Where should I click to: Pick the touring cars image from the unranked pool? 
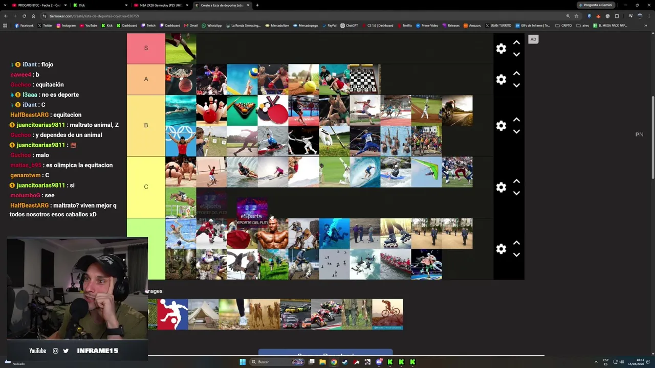pyautogui.click(x=295, y=314)
